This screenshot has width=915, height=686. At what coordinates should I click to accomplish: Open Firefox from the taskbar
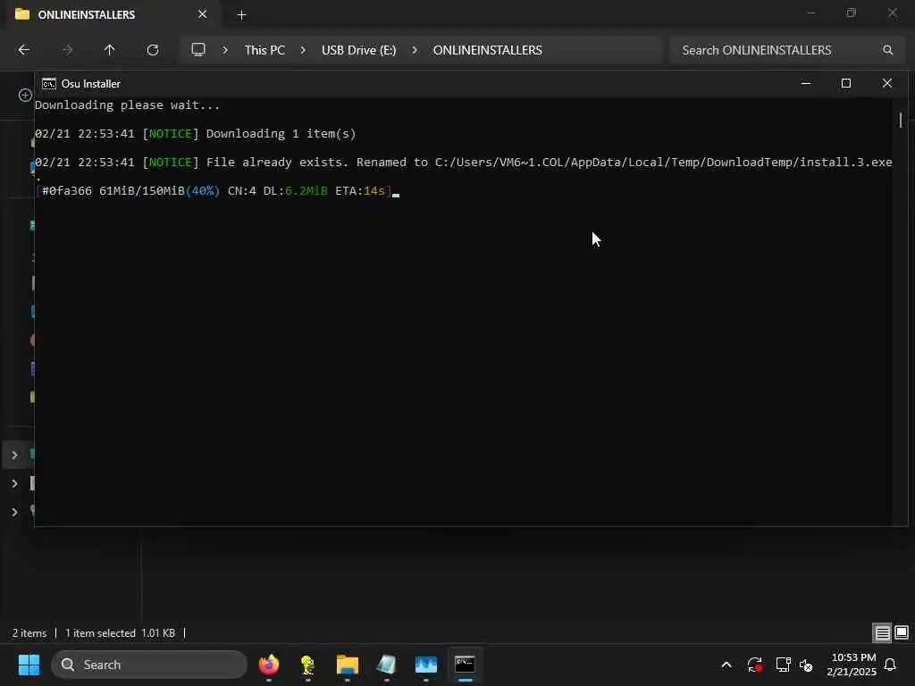tap(268, 665)
